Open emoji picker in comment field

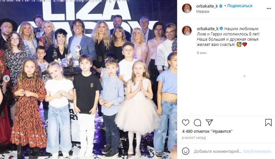(x=186, y=151)
